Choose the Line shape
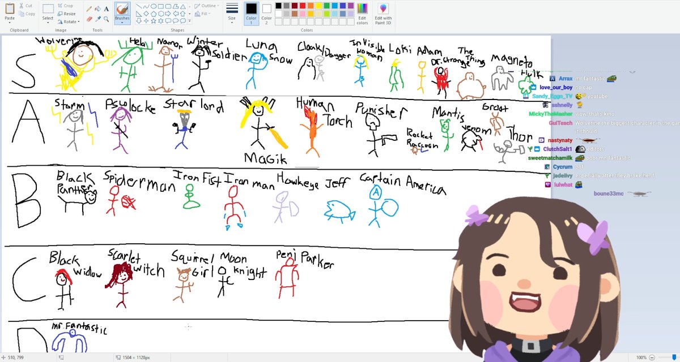The height and width of the screenshot is (362, 680). (x=138, y=6)
